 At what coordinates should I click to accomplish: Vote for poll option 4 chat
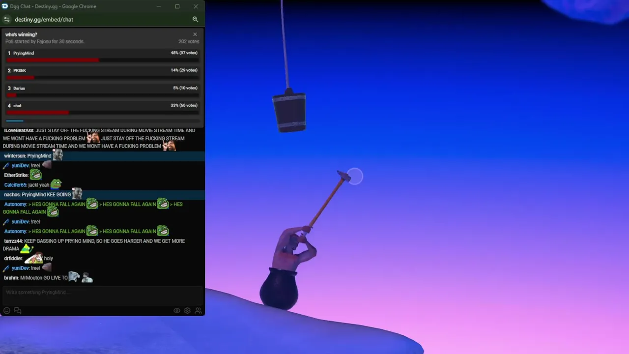102,109
